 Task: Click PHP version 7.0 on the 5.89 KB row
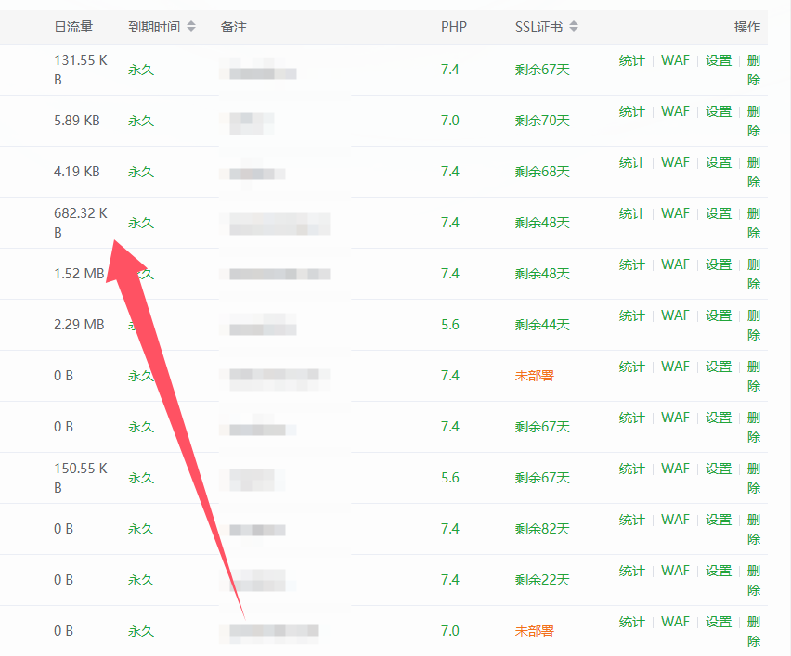tap(449, 121)
